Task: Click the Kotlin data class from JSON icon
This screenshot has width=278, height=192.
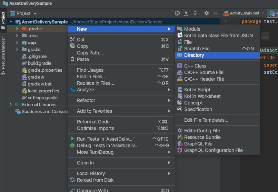Action: [180, 35]
